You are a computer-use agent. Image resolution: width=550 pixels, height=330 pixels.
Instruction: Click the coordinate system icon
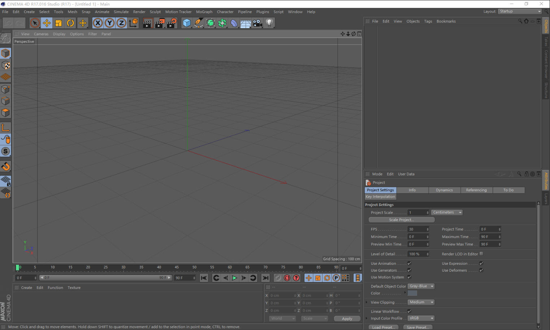(x=134, y=23)
